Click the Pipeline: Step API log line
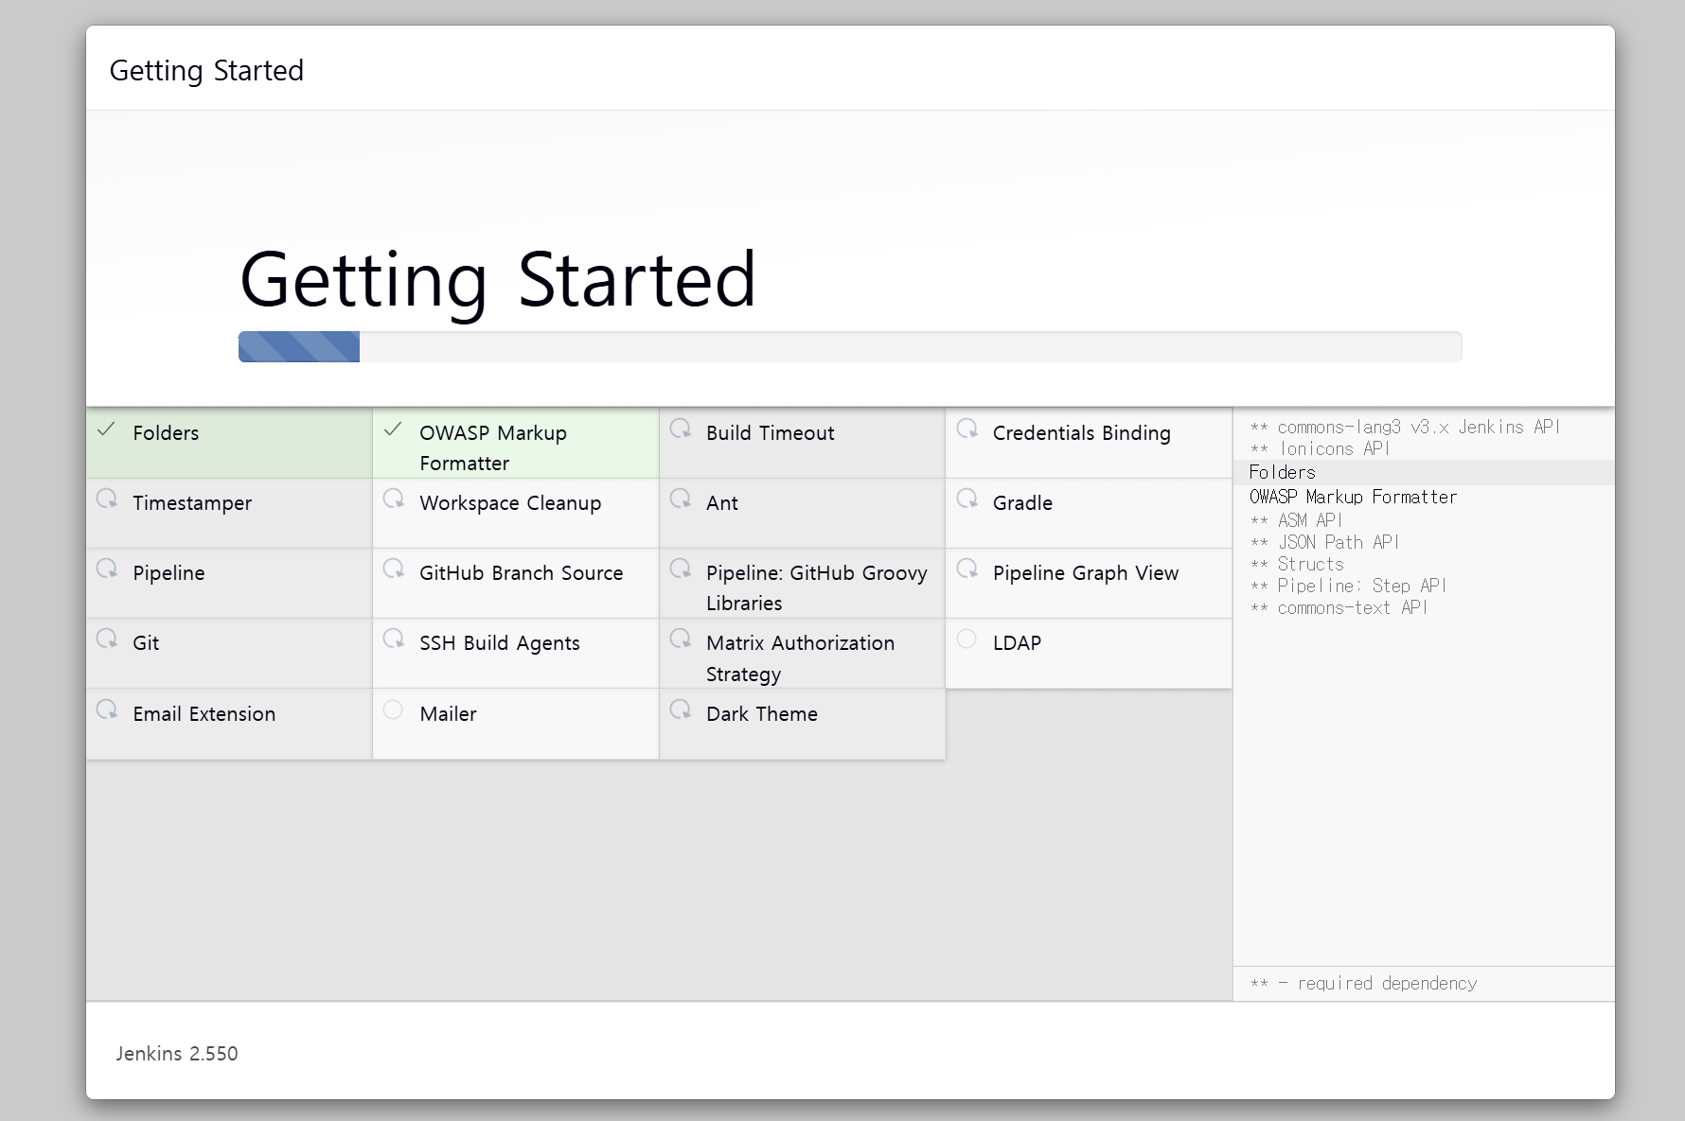Screen dimensions: 1685x1121 (1348, 587)
